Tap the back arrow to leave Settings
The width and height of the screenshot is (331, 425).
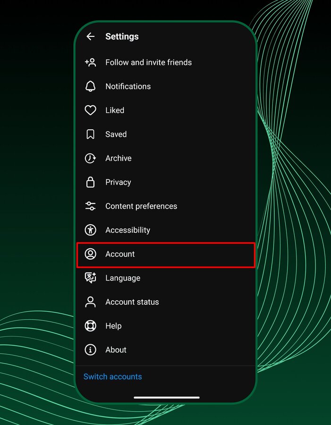coord(90,36)
